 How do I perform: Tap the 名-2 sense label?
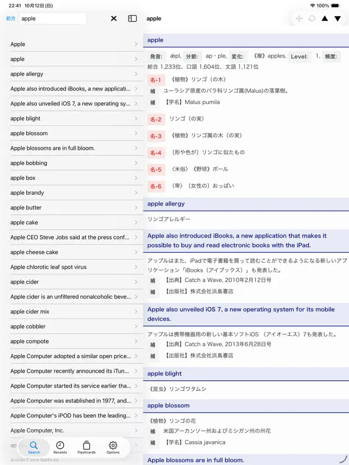156,119
